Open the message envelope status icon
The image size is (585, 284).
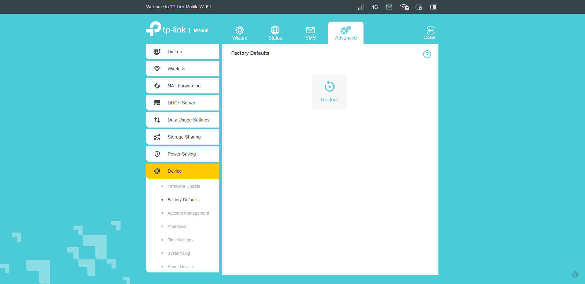point(389,7)
